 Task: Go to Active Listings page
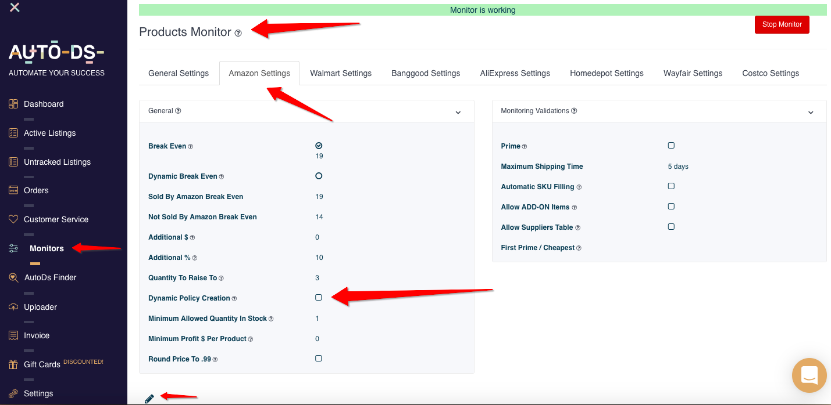click(50, 133)
